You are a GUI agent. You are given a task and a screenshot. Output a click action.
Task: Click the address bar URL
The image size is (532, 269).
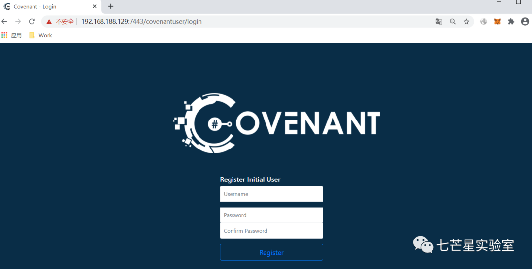(x=141, y=22)
